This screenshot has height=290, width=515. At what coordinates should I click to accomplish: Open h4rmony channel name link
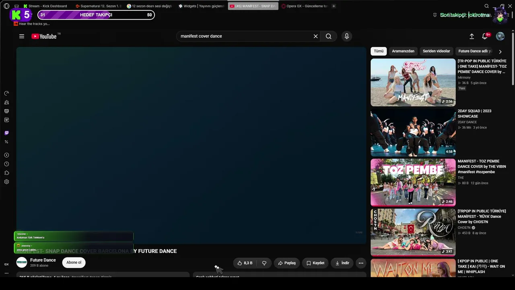pyautogui.click(x=464, y=77)
